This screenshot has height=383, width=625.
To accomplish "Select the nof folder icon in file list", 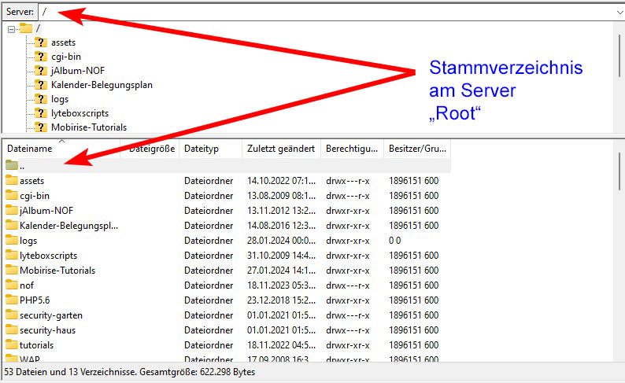I will click(x=11, y=285).
